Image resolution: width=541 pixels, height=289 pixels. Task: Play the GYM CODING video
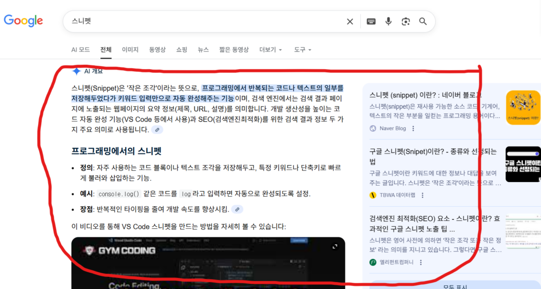(208, 264)
